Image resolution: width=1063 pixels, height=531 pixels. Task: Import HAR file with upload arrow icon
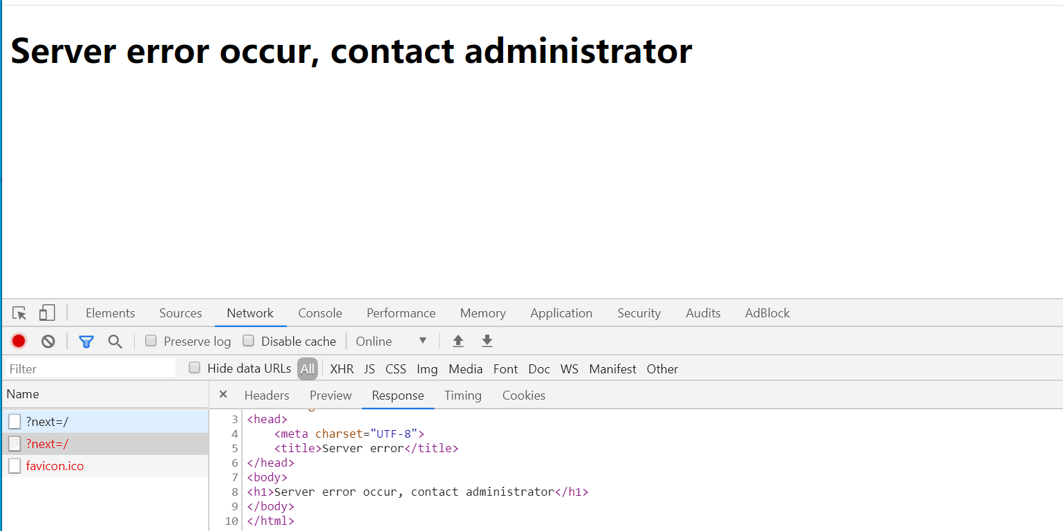pyautogui.click(x=458, y=341)
